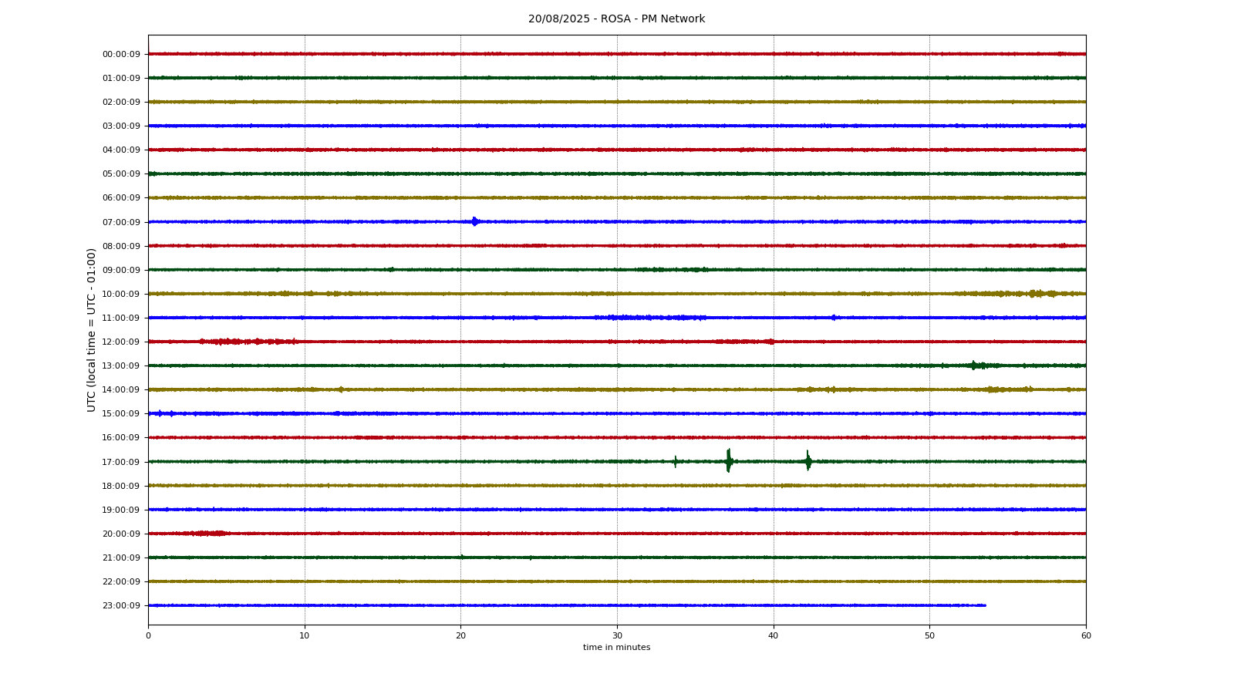Screen dimensions: 1234x694
Task: Select the '15:00:09' trace time label
Action: point(121,413)
